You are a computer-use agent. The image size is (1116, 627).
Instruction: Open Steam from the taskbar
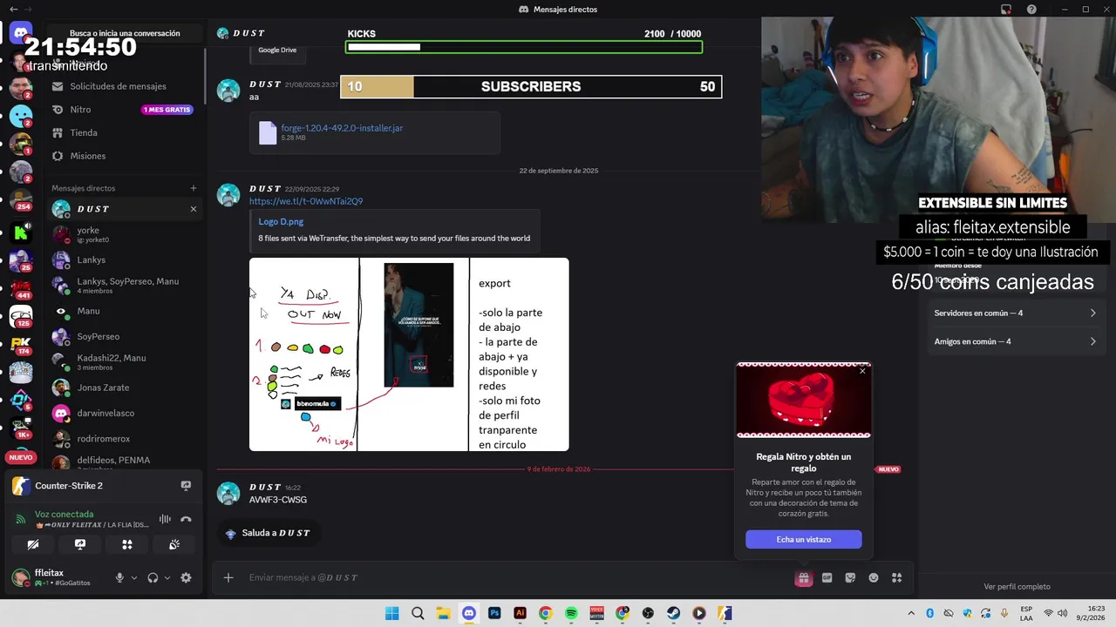click(674, 613)
